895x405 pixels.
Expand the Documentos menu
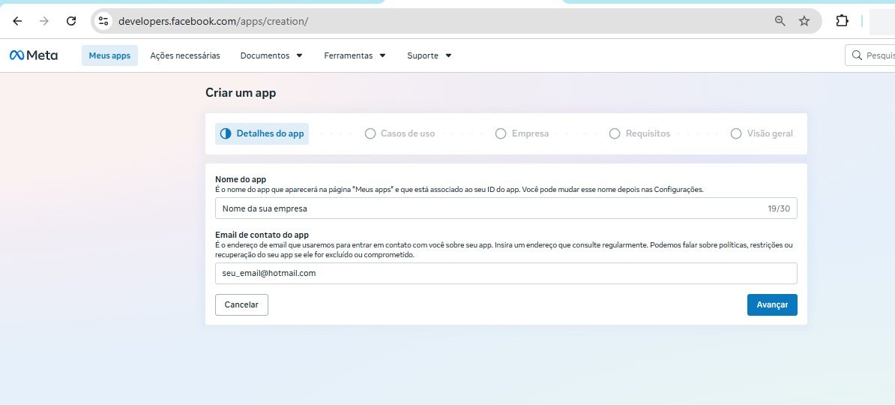tap(271, 55)
